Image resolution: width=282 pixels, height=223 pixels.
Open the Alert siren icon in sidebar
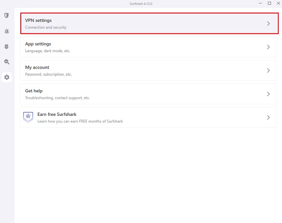pos(7,31)
